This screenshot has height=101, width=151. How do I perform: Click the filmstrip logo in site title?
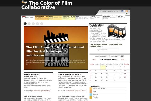(x=24, y=2)
